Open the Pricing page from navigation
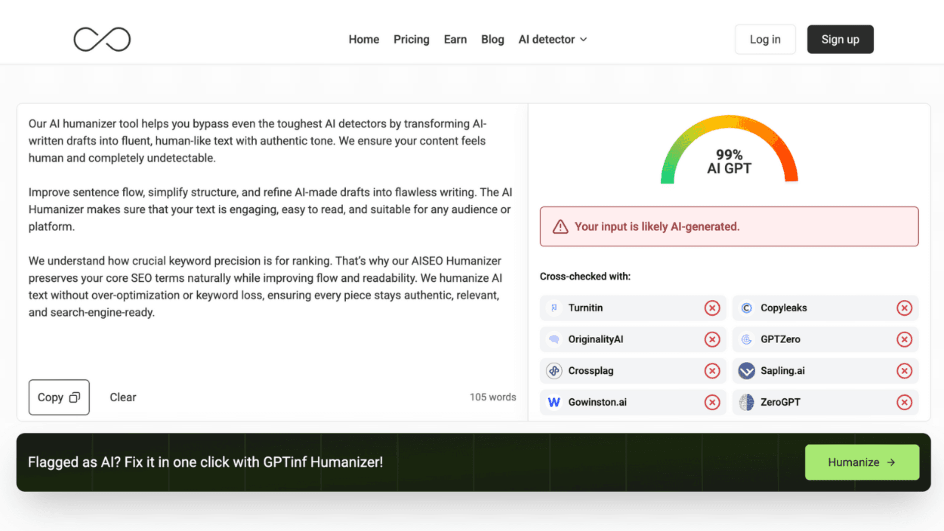Screen dimensions: 944x531 [x=411, y=39]
